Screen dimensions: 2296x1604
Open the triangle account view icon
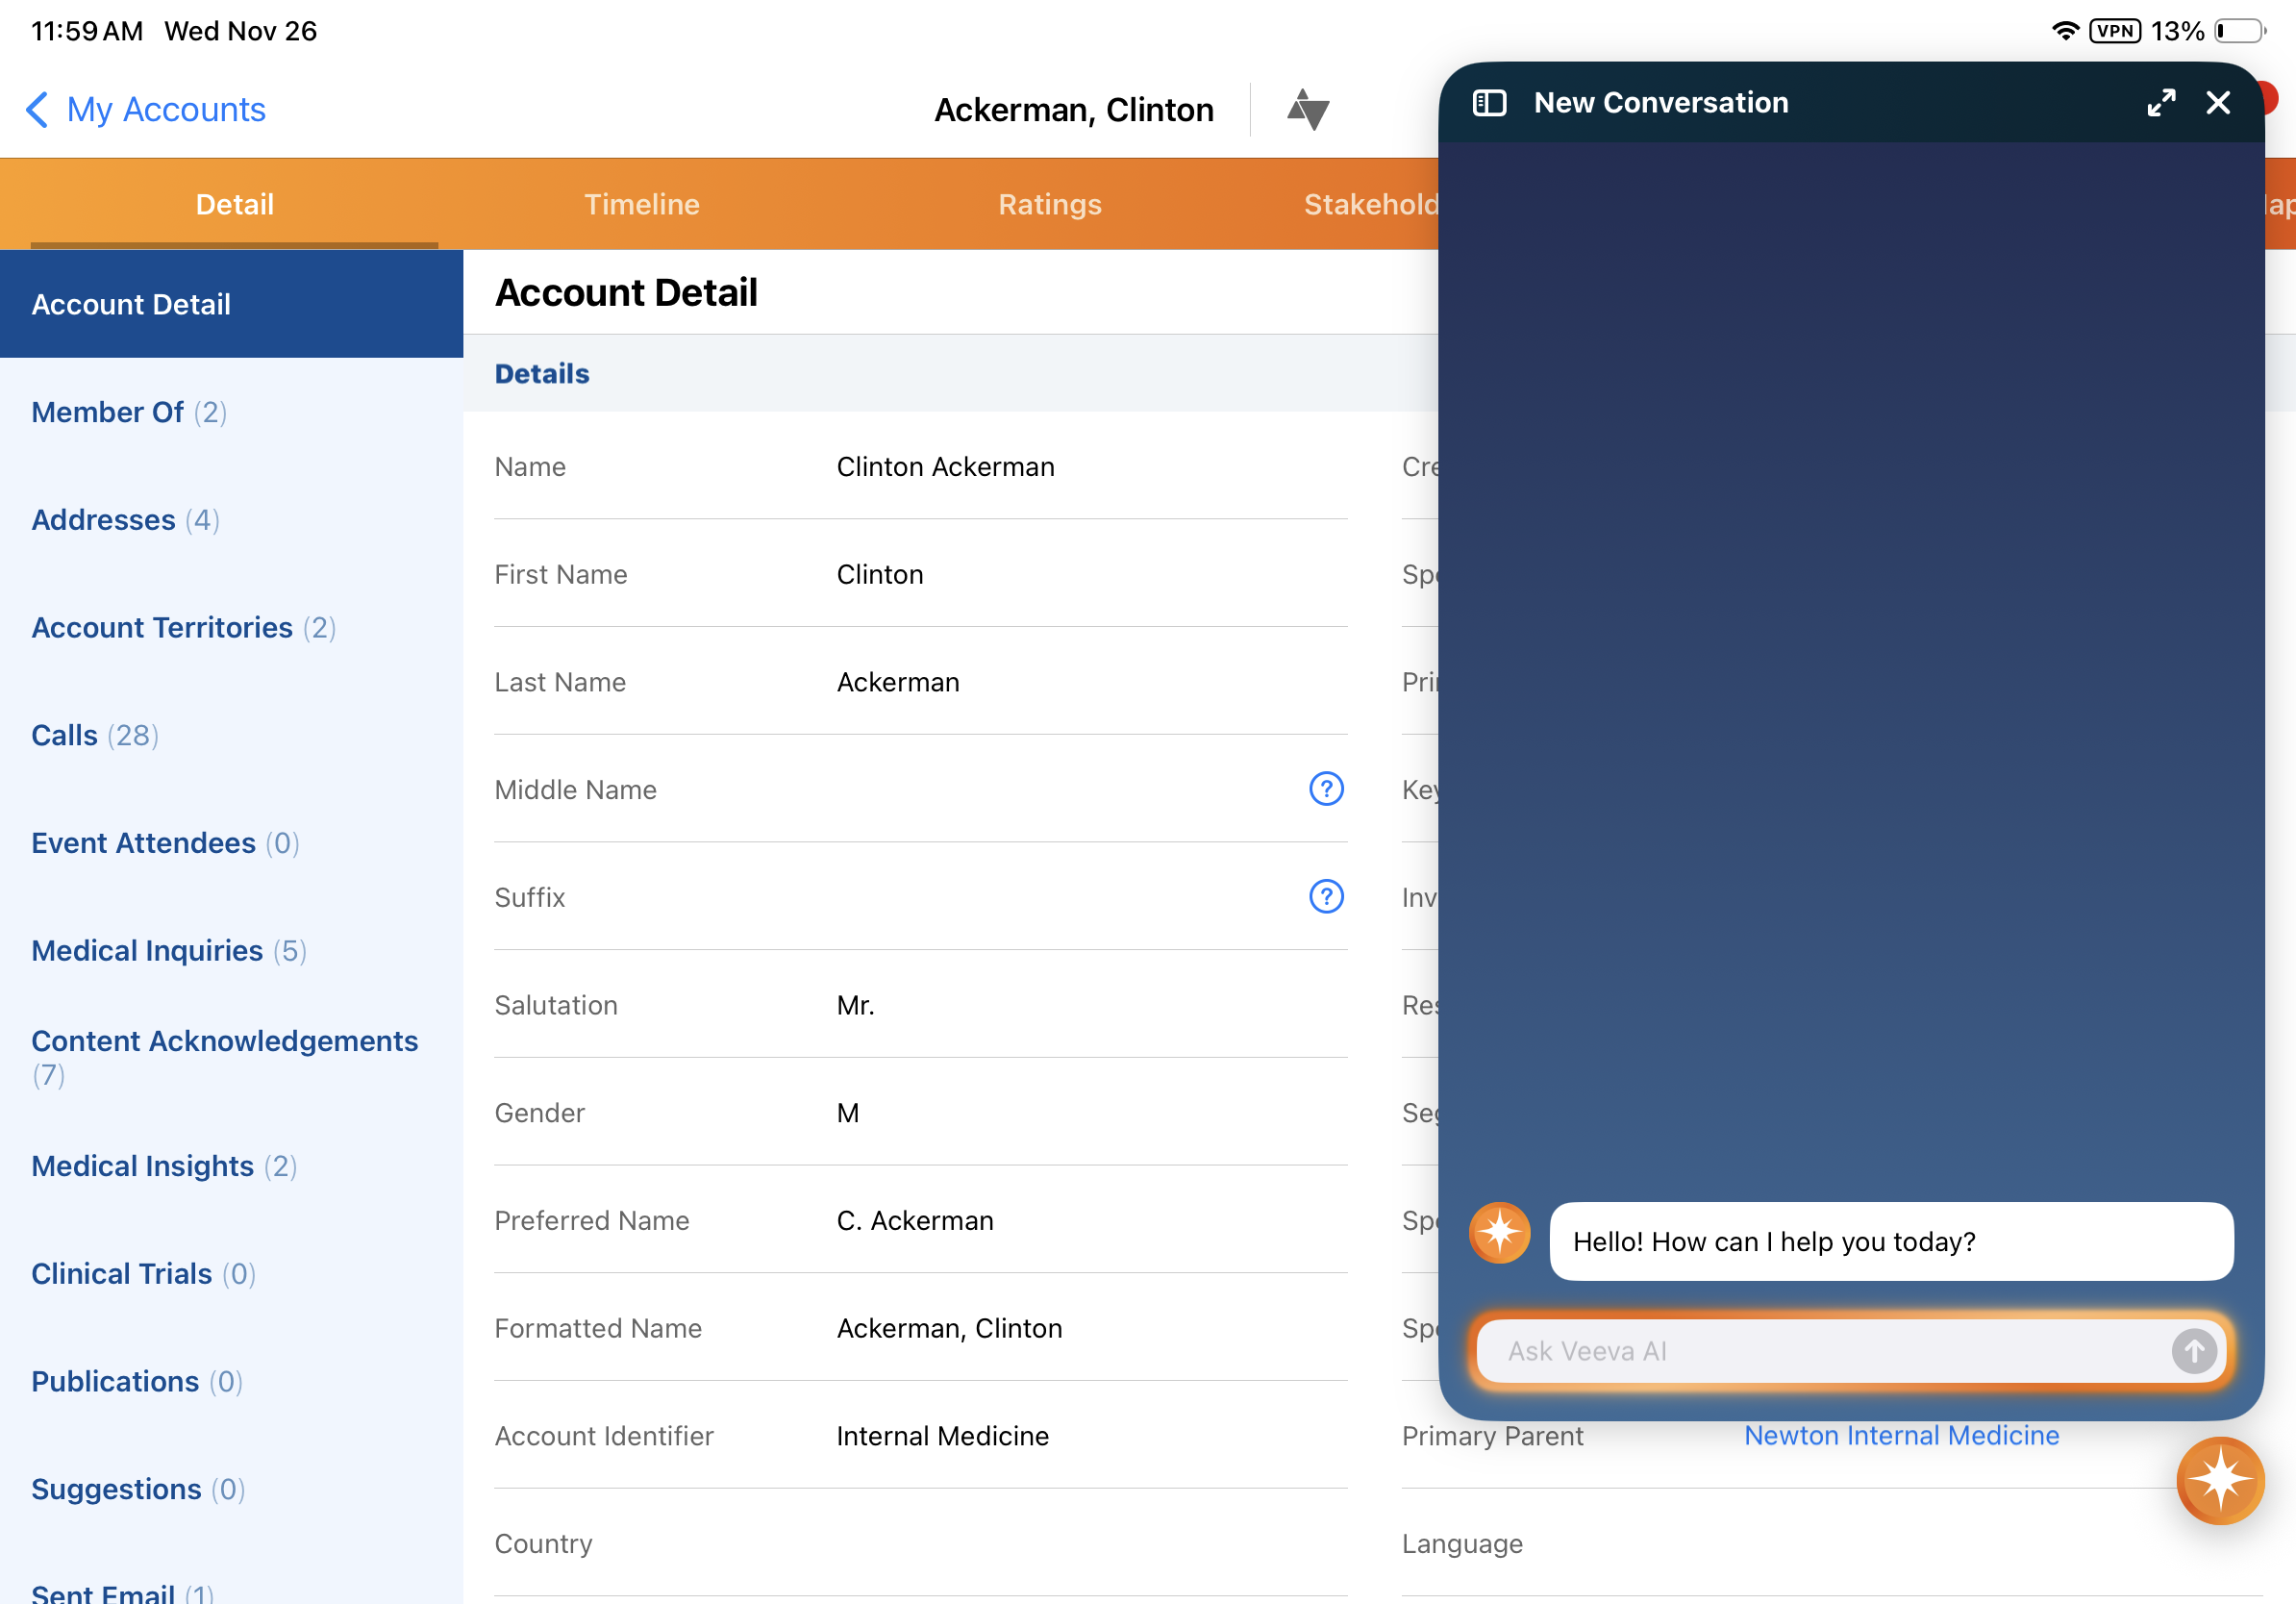coord(1307,109)
